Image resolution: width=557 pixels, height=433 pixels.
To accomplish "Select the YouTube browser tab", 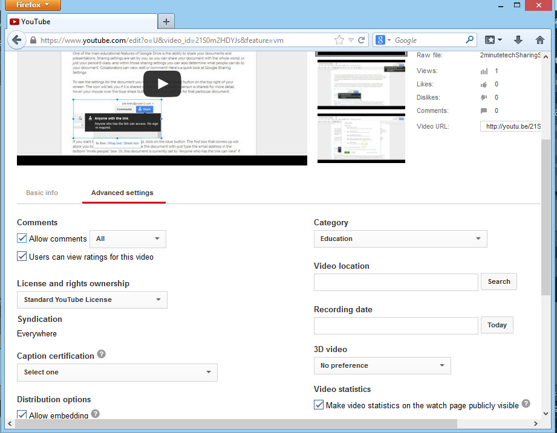I will click(x=82, y=22).
